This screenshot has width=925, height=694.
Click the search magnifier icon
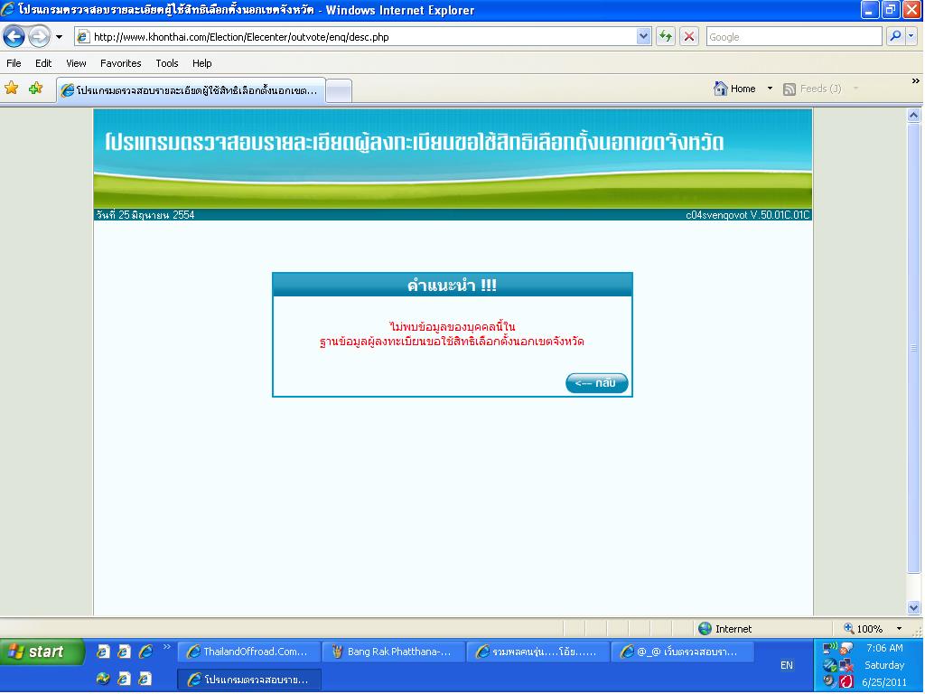click(x=894, y=36)
